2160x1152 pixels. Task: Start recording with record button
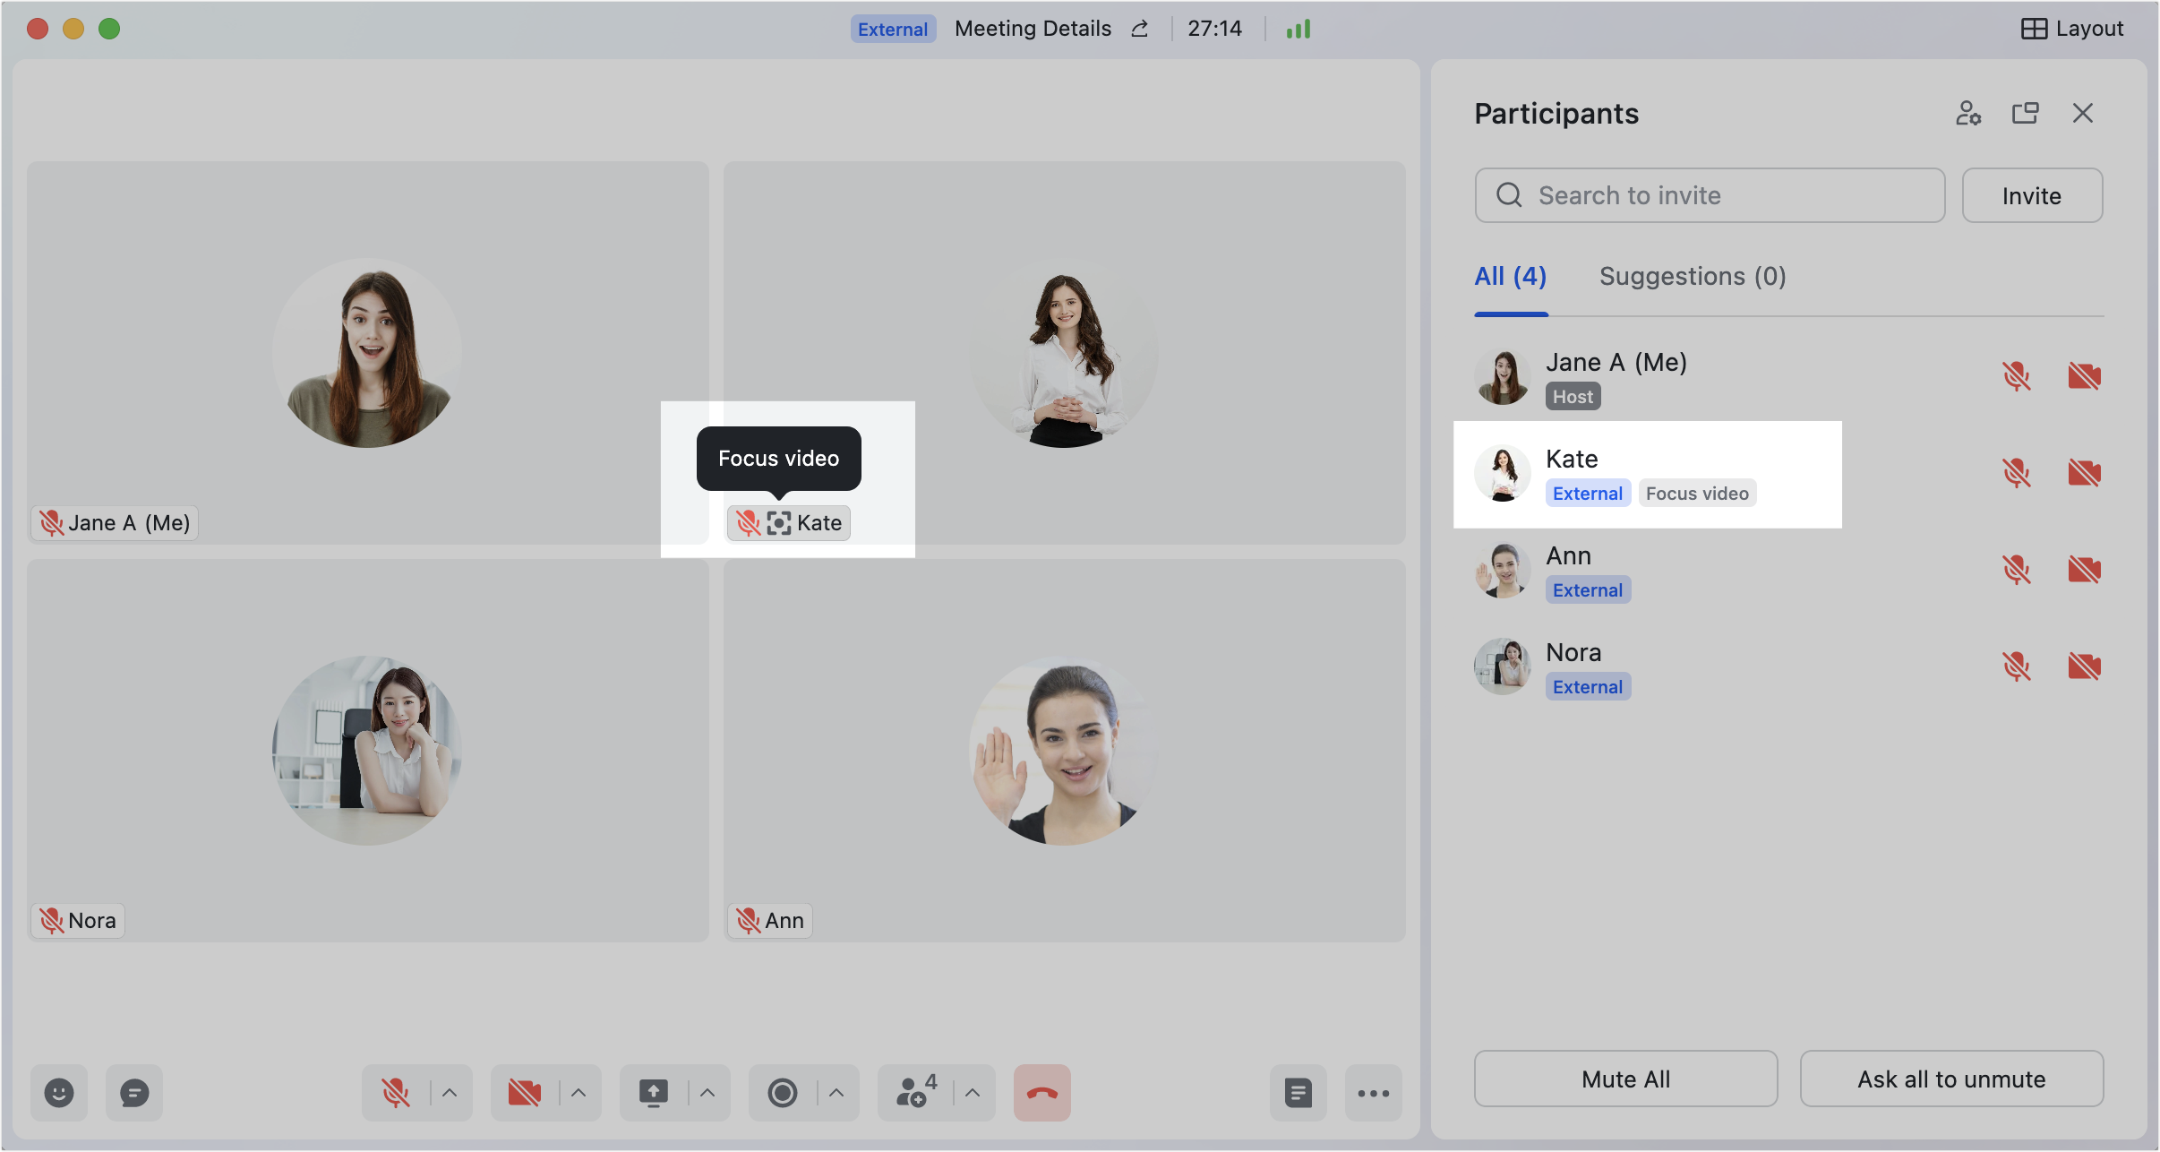pos(783,1093)
